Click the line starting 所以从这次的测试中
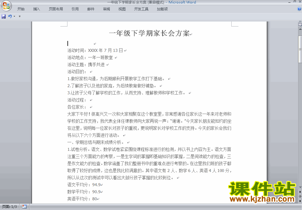Screen dimensions: 302x210 121,178
